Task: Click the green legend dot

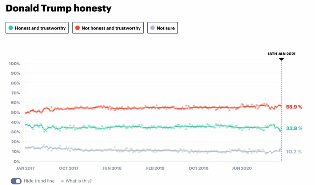Action: pyautogui.click(x=11, y=28)
